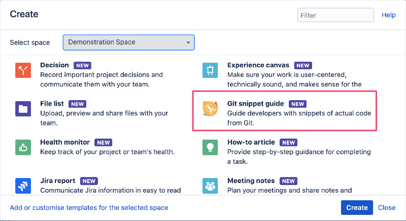Viewport: 406px width, 221px height.
Task: Click the NEW badge beside Experience canvas
Action: (303, 65)
